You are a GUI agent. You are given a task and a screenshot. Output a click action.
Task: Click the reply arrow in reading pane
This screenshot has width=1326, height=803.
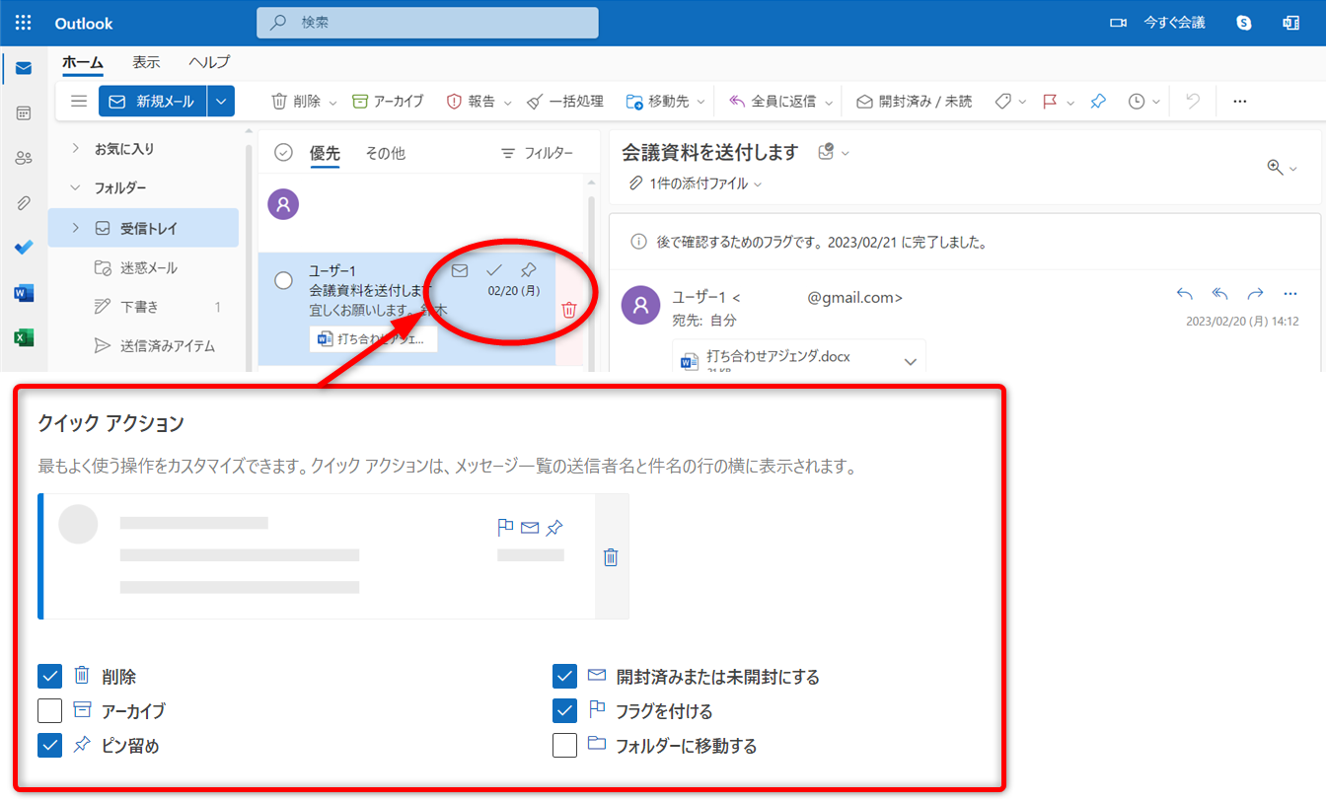1185,293
